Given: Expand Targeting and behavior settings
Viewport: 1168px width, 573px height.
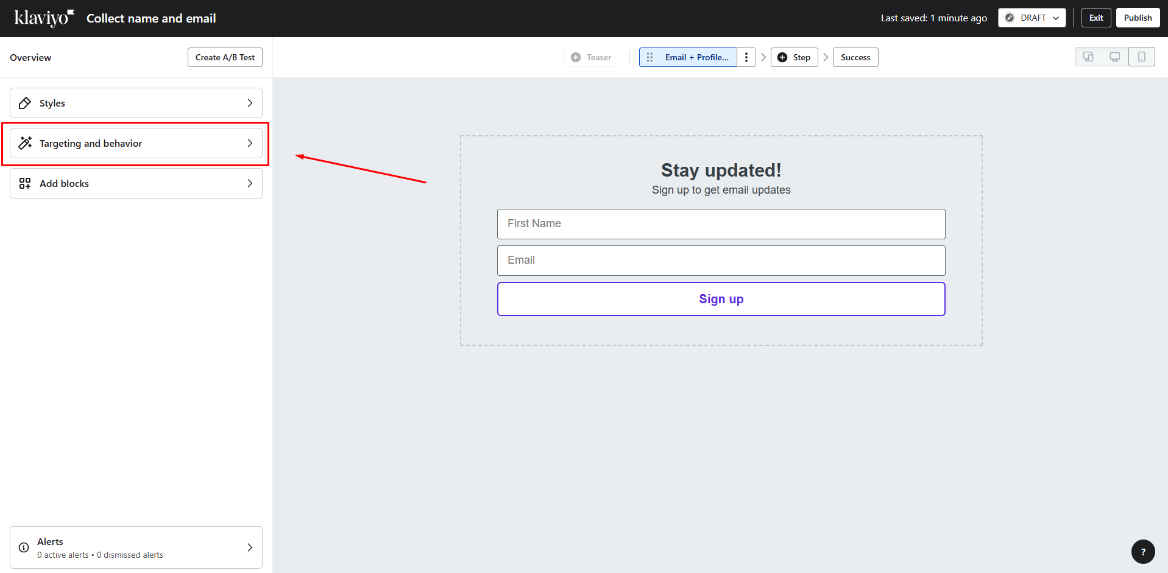Looking at the screenshot, I should point(136,143).
